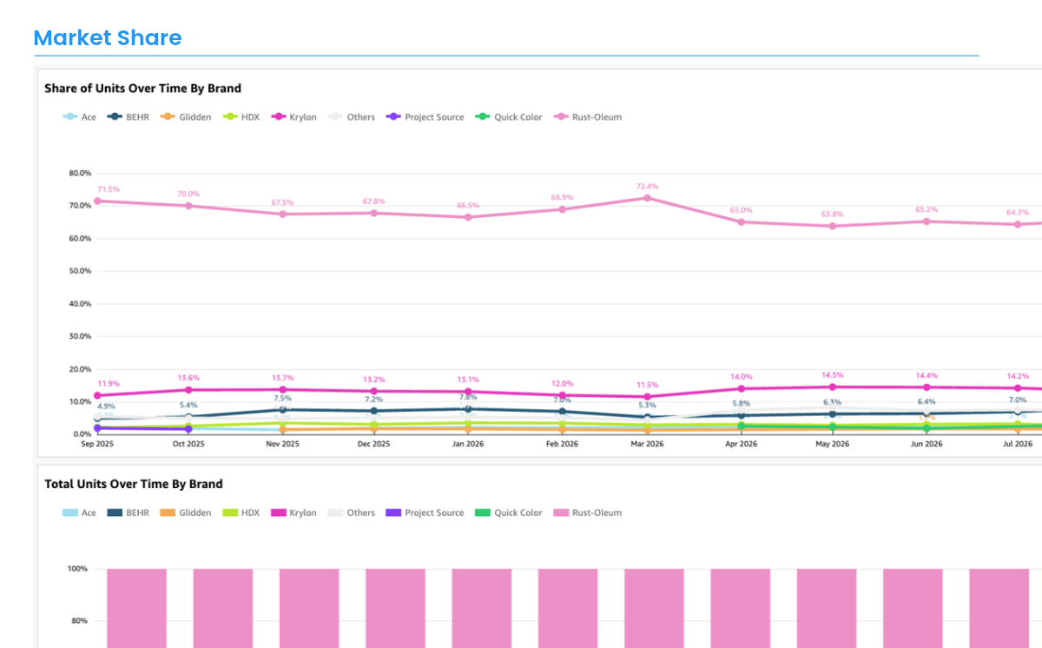Click the Ace swatch in Total Units legend
Image resolution: width=1042 pixels, height=648 pixels.
70,513
